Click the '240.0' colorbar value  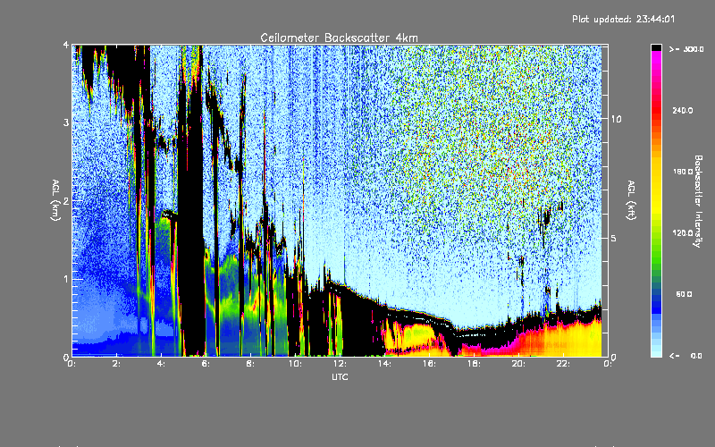683,110
